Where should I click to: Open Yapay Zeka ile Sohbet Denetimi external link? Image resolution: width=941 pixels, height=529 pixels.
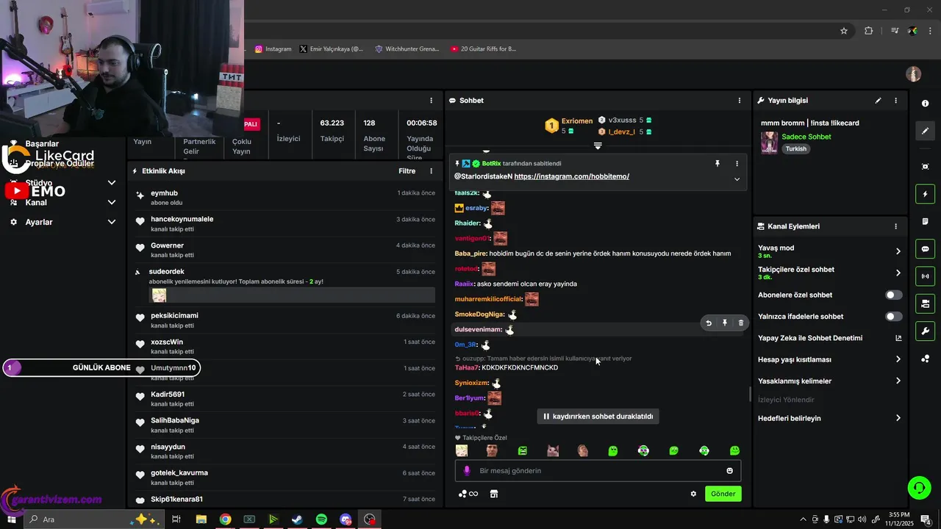(898, 338)
